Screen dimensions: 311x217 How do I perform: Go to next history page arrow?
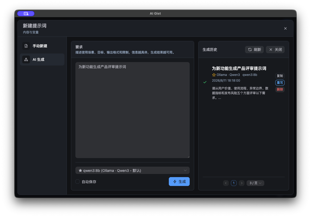pyautogui.click(x=242, y=183)
